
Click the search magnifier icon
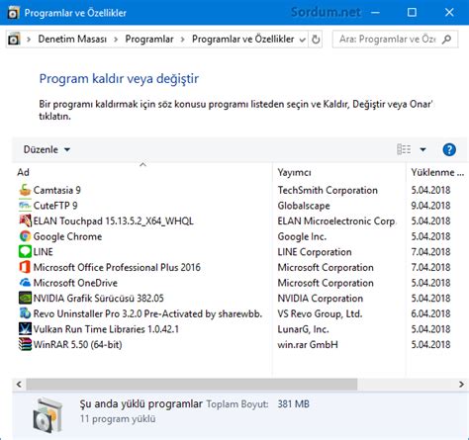pos(446,40)
